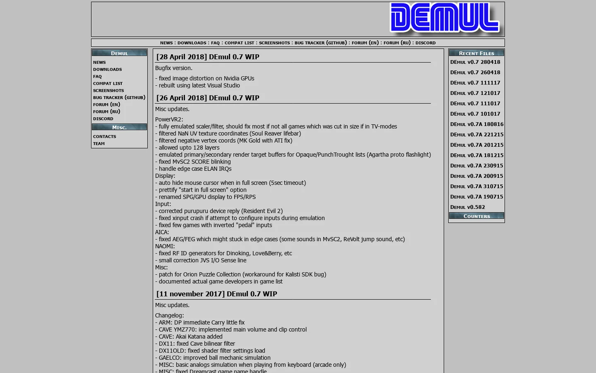Click text "Bugfix version."
Screen dimensions: 596x373
[174, 68]
